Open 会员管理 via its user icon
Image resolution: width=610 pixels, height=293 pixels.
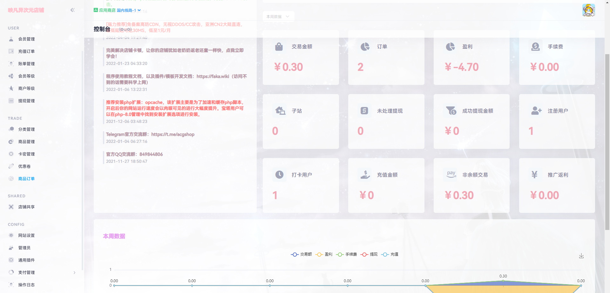[11, 39]
